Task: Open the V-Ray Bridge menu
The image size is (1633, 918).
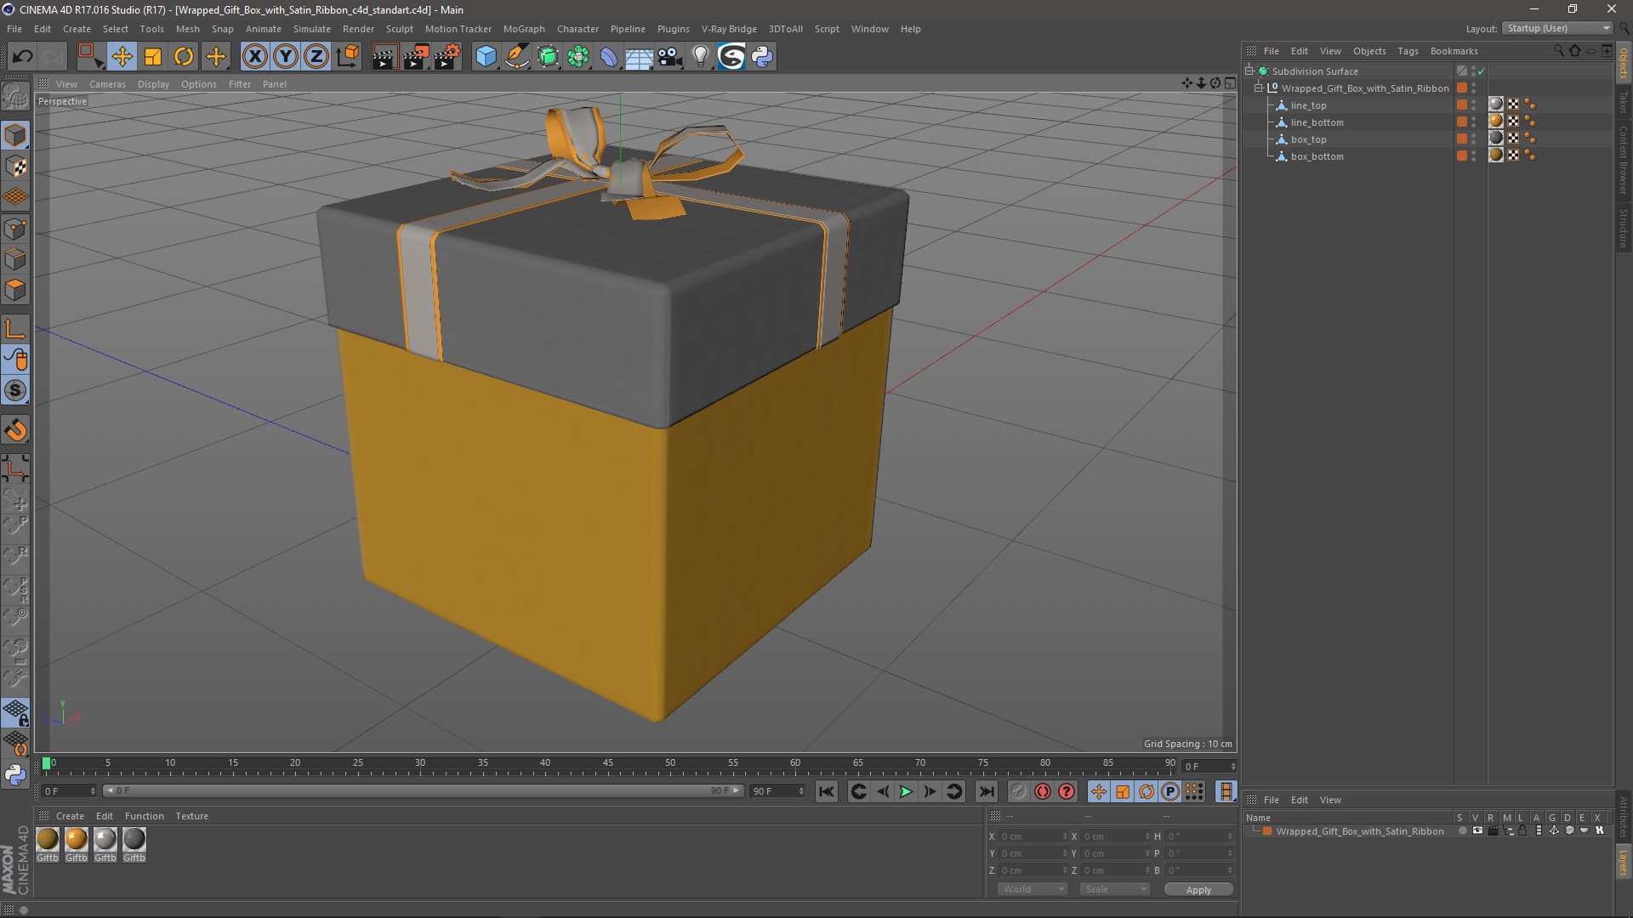Action: [729, 29]
